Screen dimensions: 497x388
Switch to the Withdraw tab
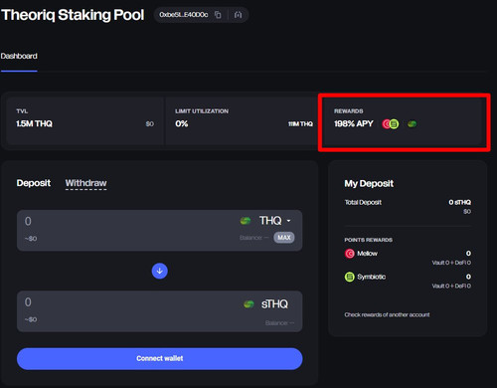(85, 183)
